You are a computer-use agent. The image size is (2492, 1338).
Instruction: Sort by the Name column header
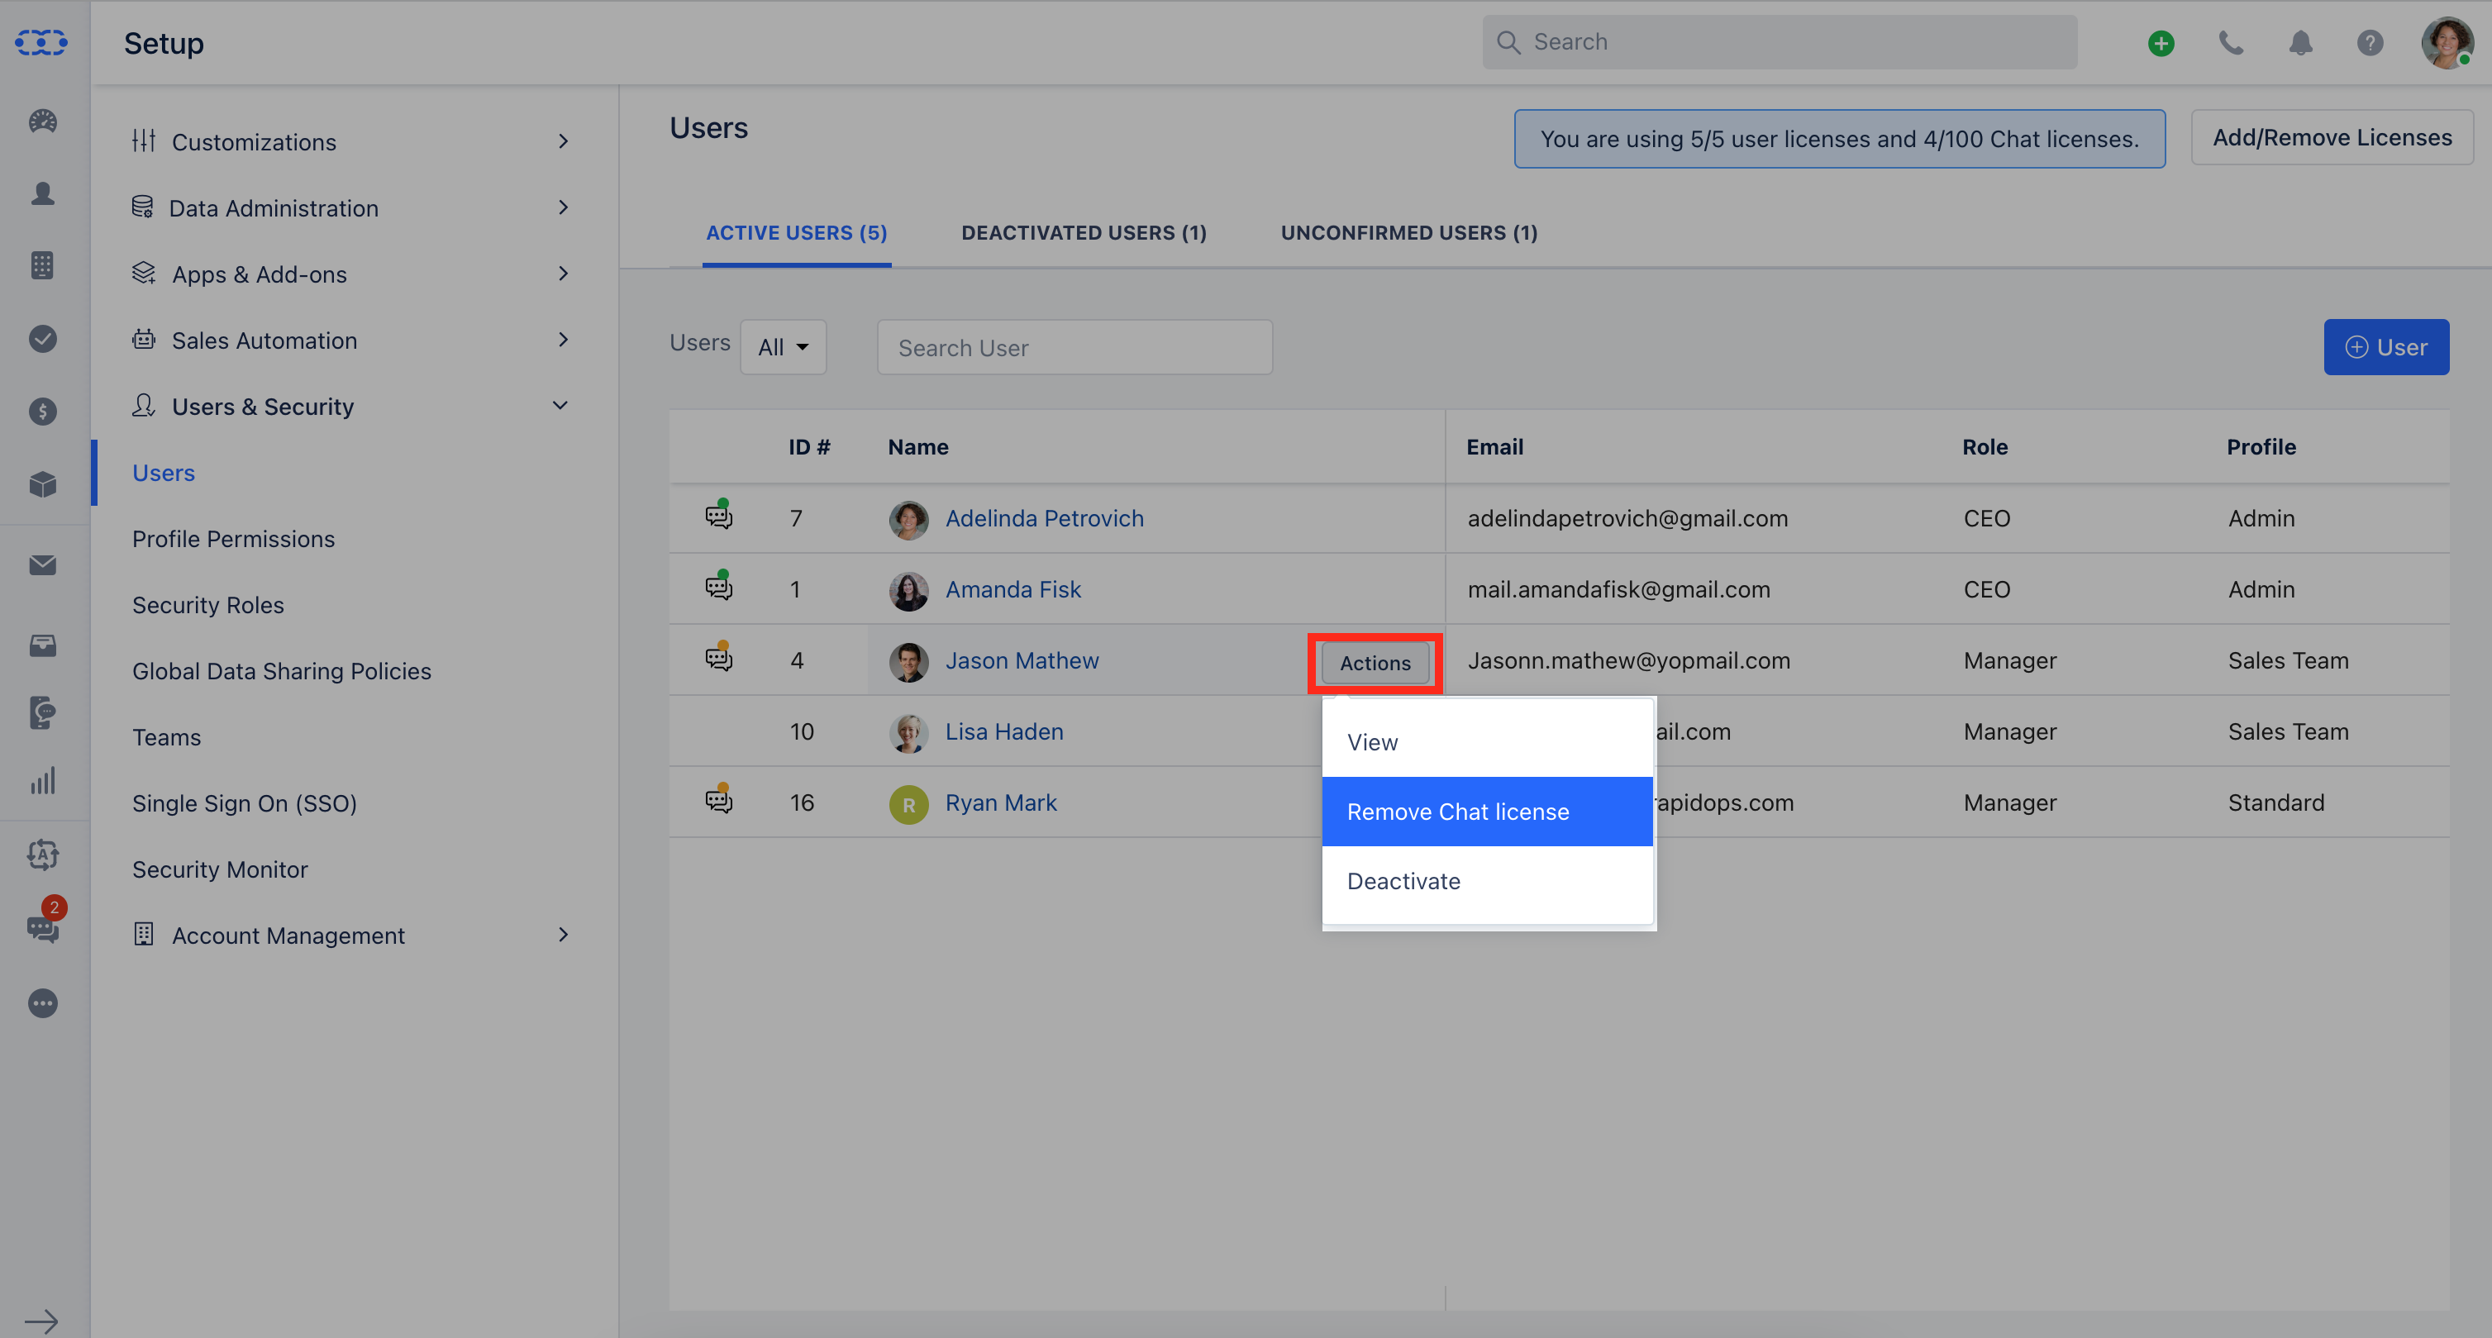pyautogui.click(x=918, y=447)
